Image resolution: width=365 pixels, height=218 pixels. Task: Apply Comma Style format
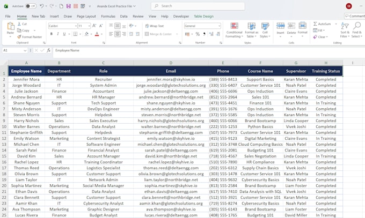click(x=204, y=34)
